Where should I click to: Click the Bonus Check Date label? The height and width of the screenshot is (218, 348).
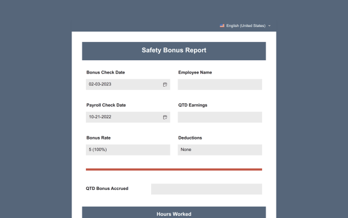pos(106,72)
